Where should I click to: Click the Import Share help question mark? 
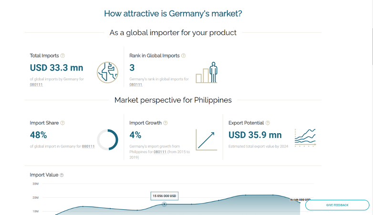[62, 123]
